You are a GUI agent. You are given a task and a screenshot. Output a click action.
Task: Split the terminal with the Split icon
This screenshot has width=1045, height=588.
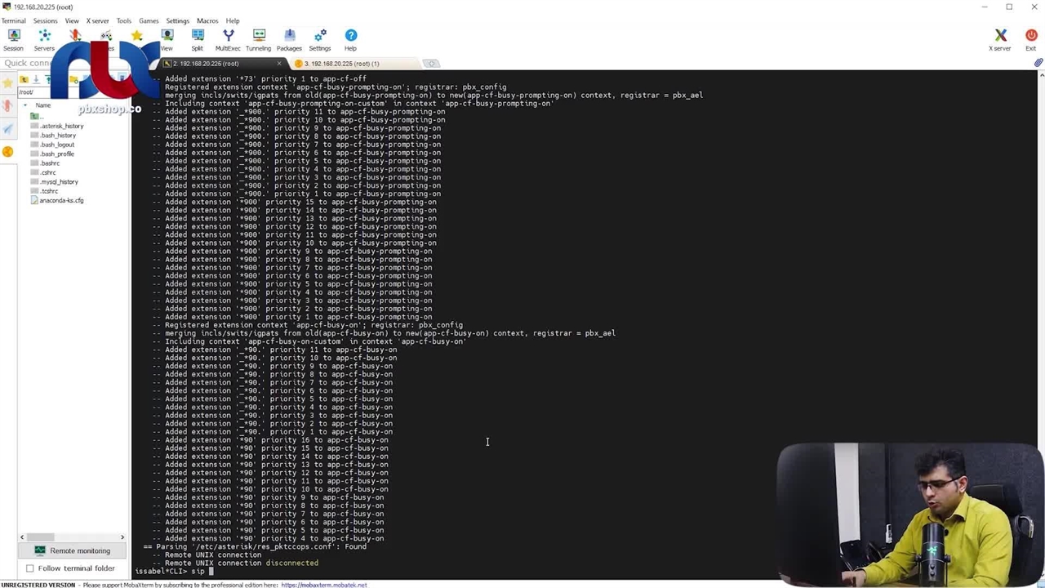pyautogui.click(x=197, y=39)
